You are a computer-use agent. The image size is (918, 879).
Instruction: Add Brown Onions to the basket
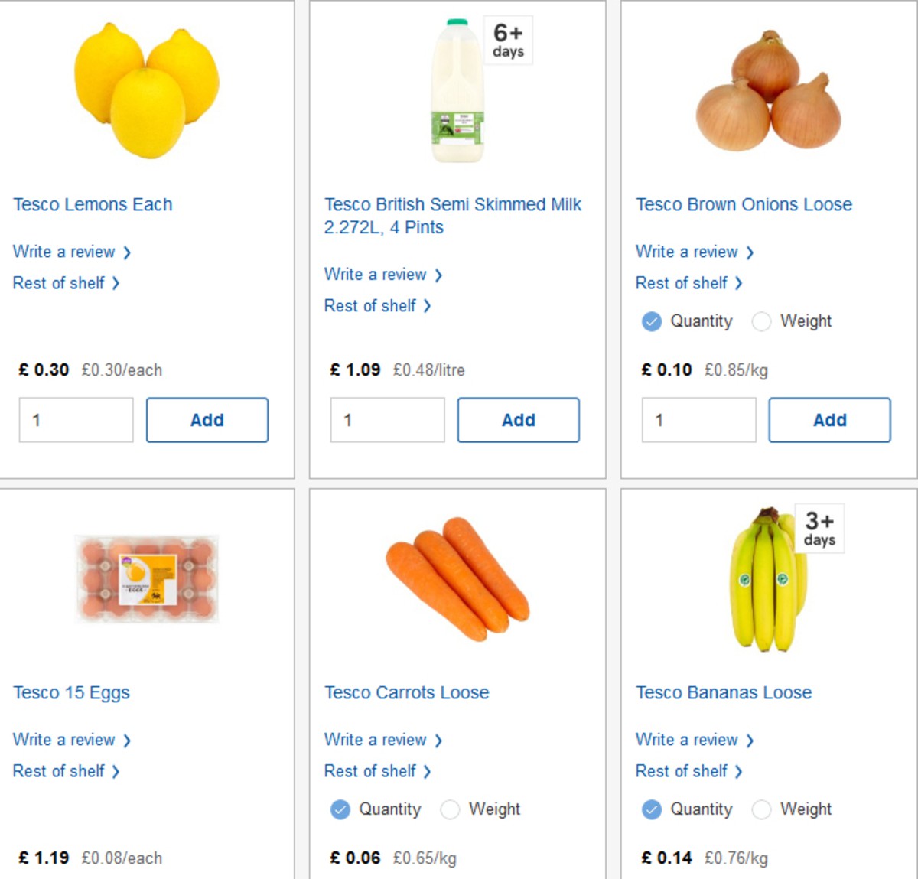(x=829, y=419)
